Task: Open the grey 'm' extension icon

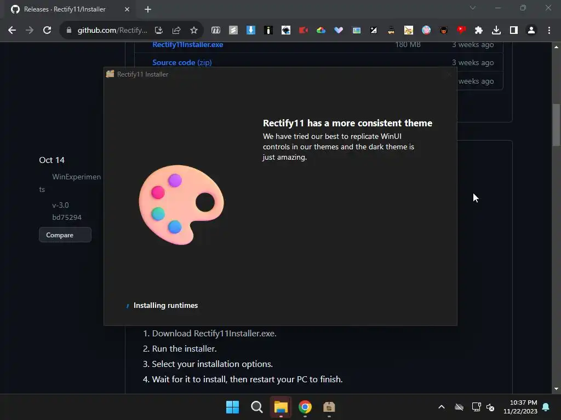Action: click(216, 31)
